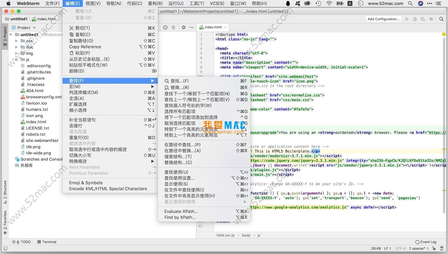Click Evaluate XPath... menu item
448x254 pixels.
(204, 211)
